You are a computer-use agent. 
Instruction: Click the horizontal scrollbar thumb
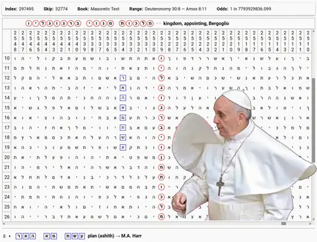coord(284,223)
